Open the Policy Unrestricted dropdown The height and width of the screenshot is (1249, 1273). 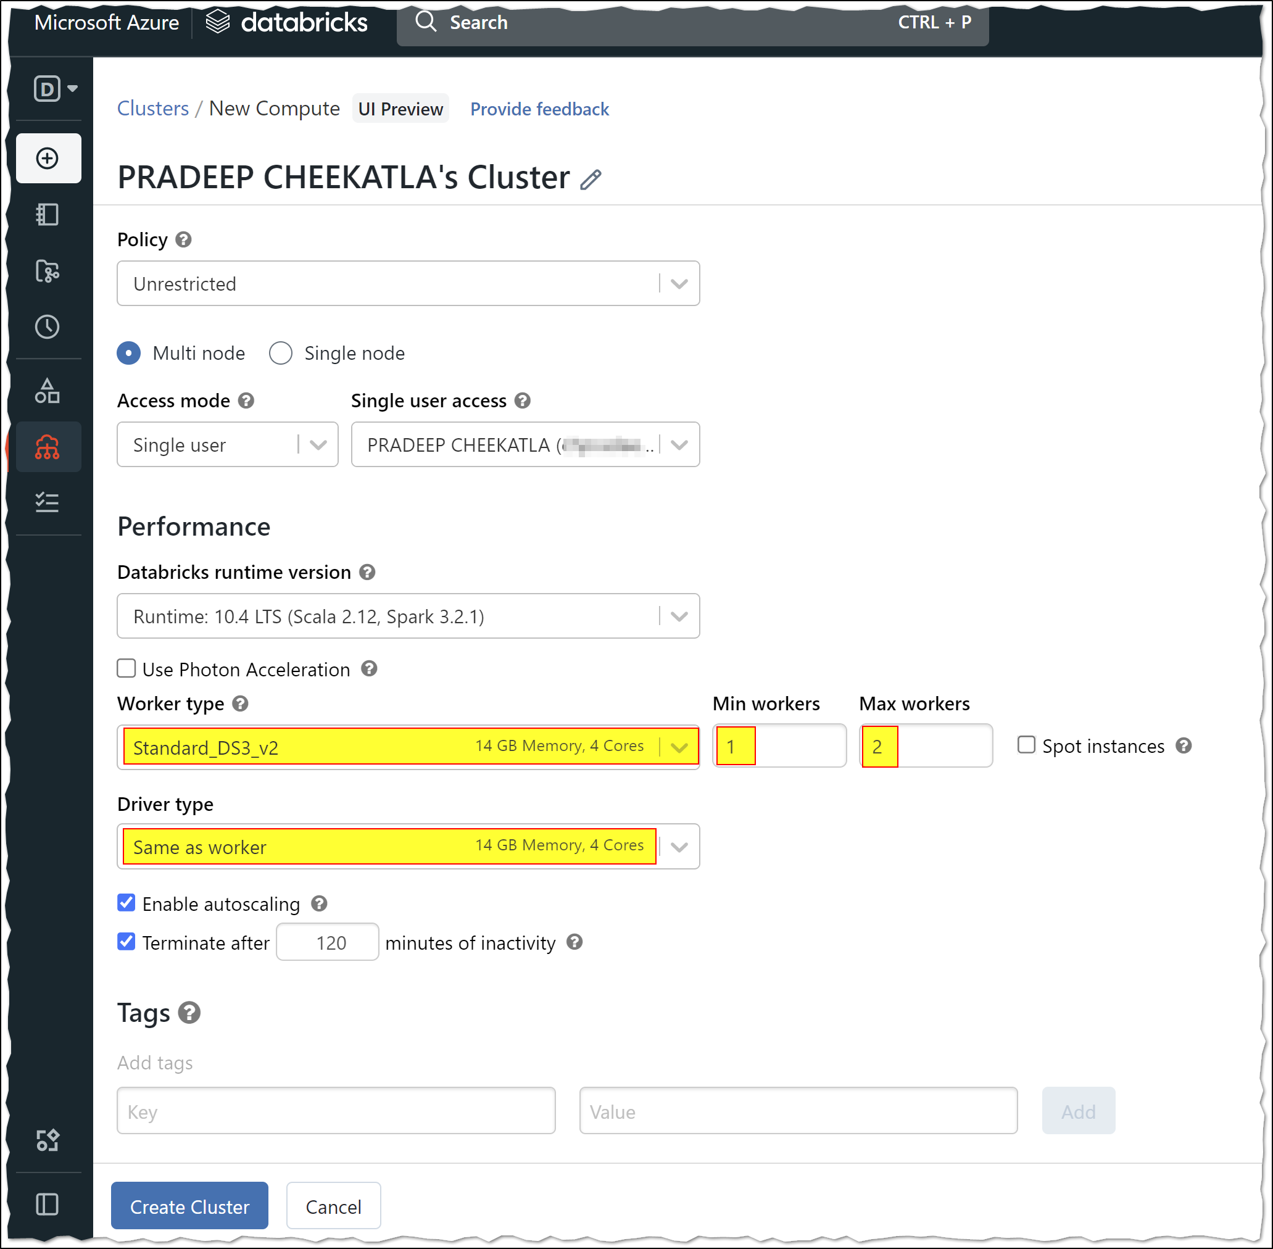408,283
